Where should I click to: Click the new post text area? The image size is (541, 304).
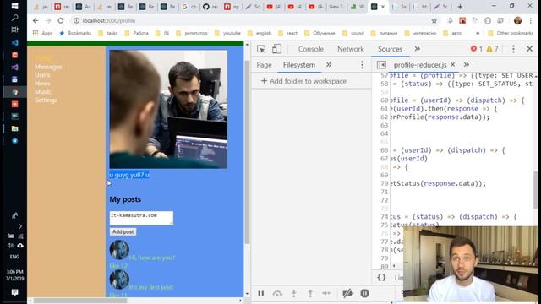click(x=141, y=218)
